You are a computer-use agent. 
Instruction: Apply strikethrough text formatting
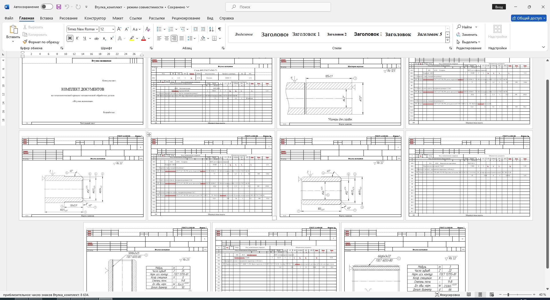(x=97, y=38)
